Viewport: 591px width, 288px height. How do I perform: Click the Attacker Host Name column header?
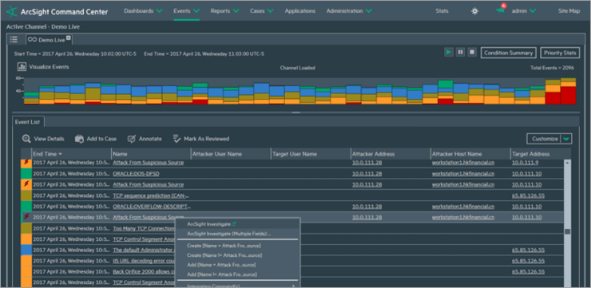(470, 154)
